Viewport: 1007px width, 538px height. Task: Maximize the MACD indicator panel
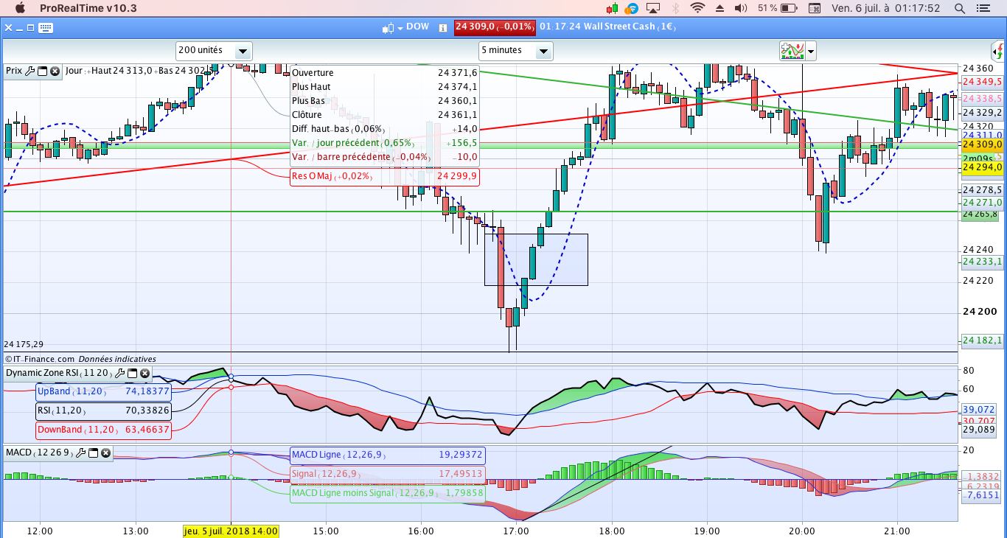pos(94,452)
